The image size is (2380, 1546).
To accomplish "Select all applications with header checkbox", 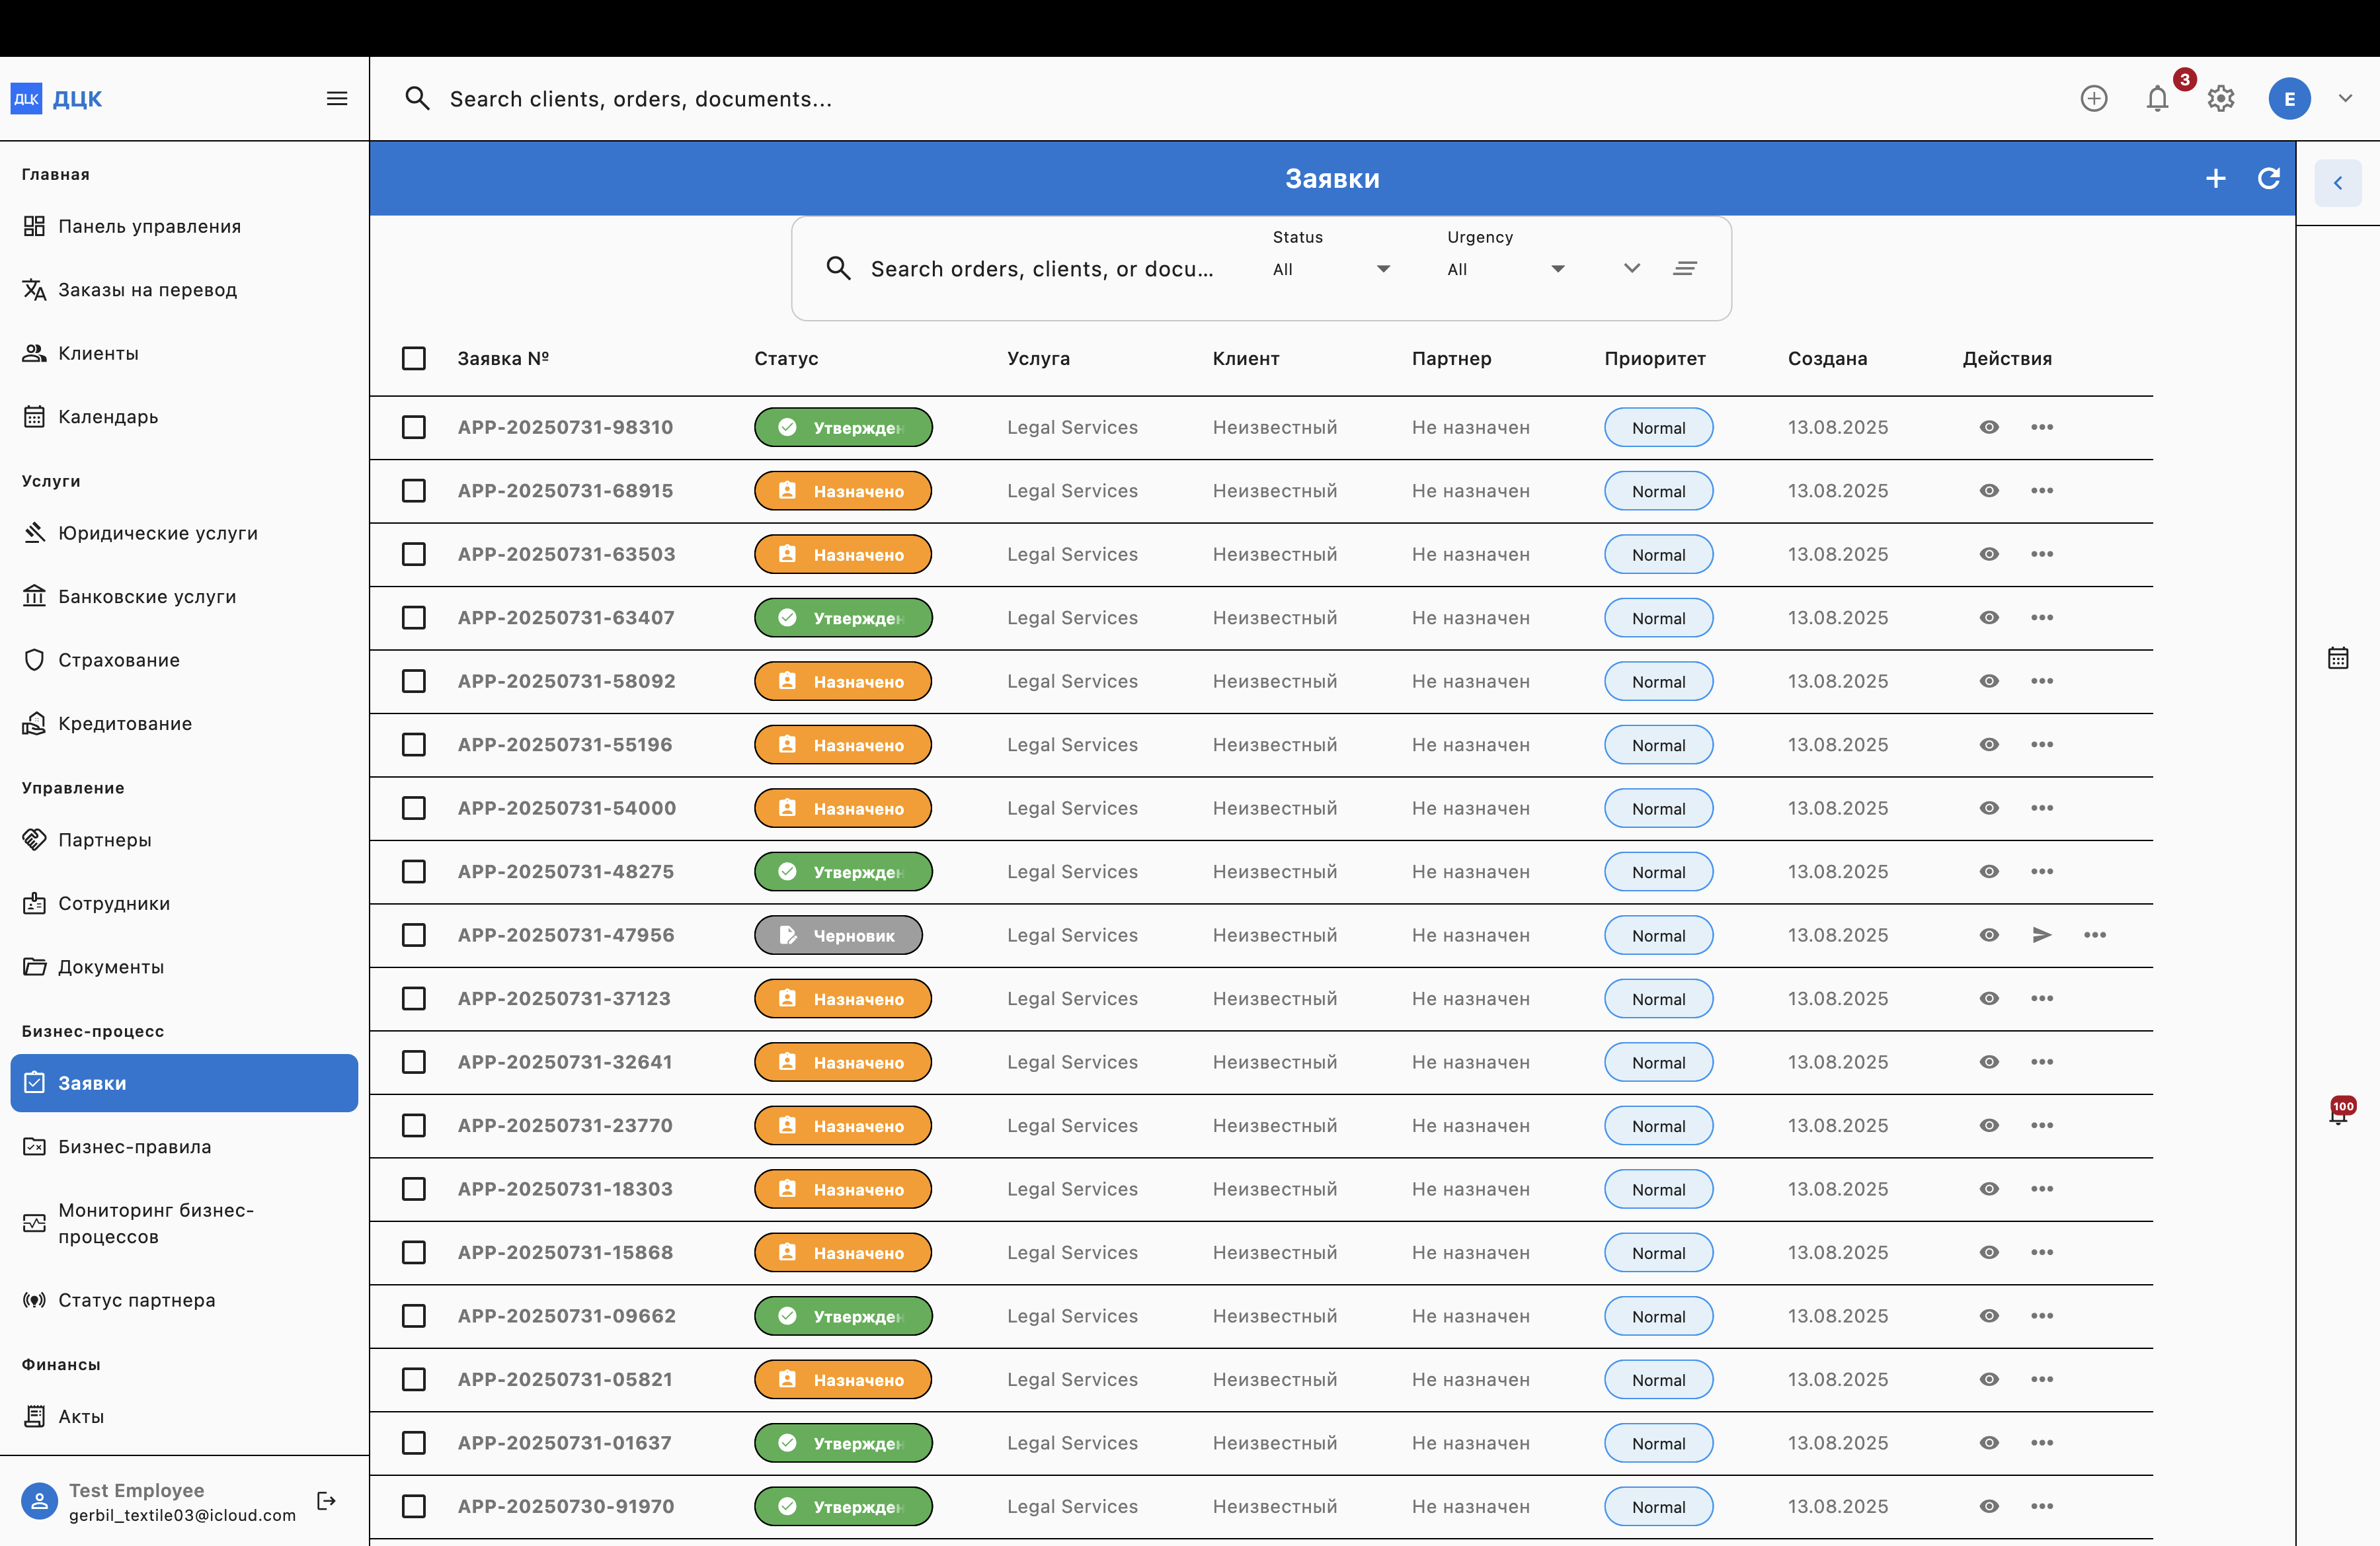I will [414, 358].
